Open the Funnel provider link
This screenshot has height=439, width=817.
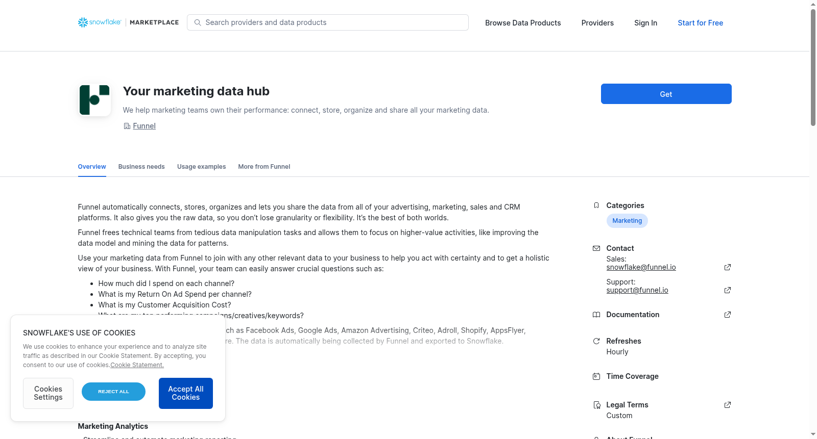[x=144, y=126]
